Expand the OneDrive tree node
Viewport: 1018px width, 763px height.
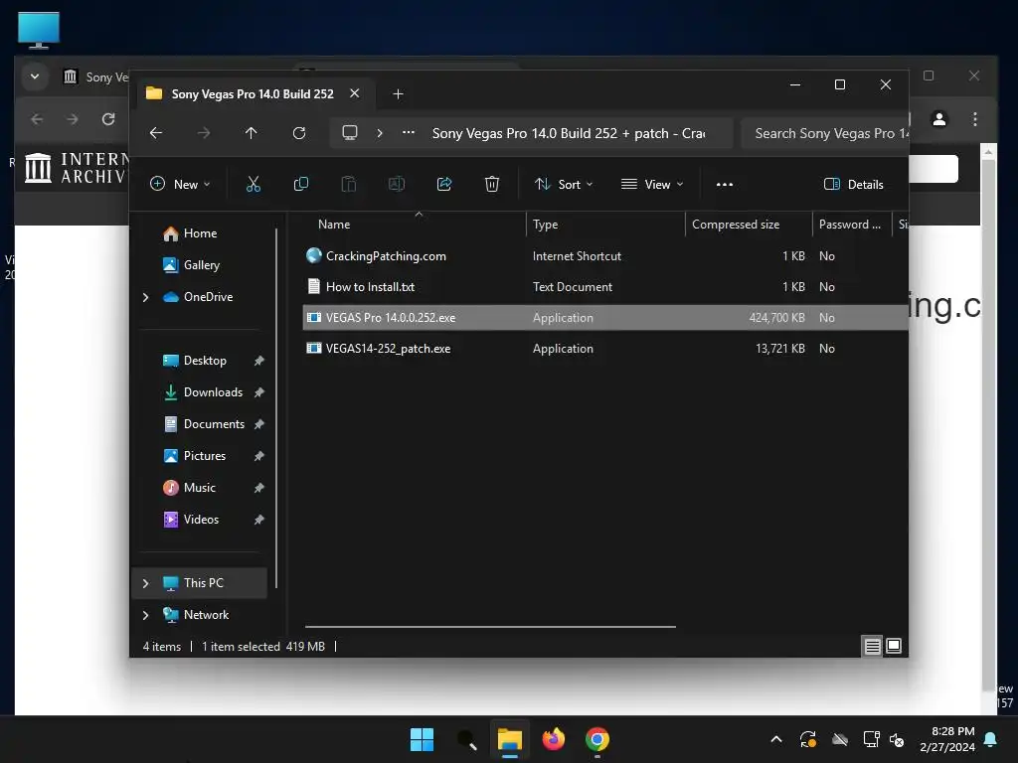point(145,297)
